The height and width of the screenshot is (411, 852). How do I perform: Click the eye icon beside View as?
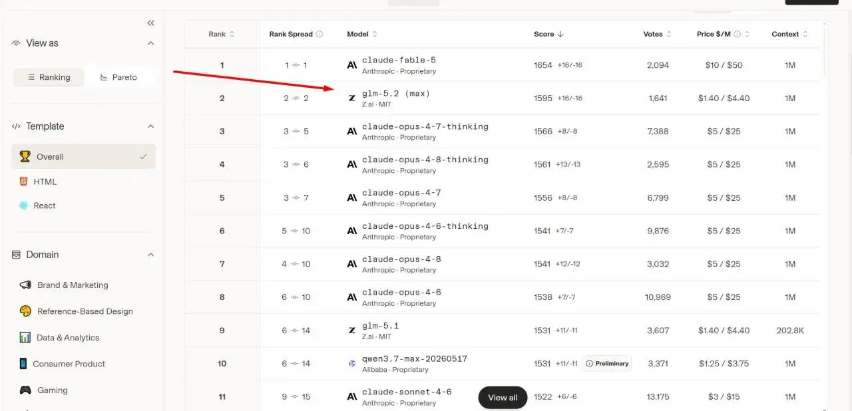[16, 43]
